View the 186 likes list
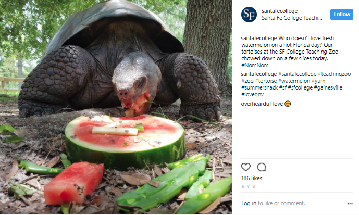The image size is (359, 215). [252, 178]
